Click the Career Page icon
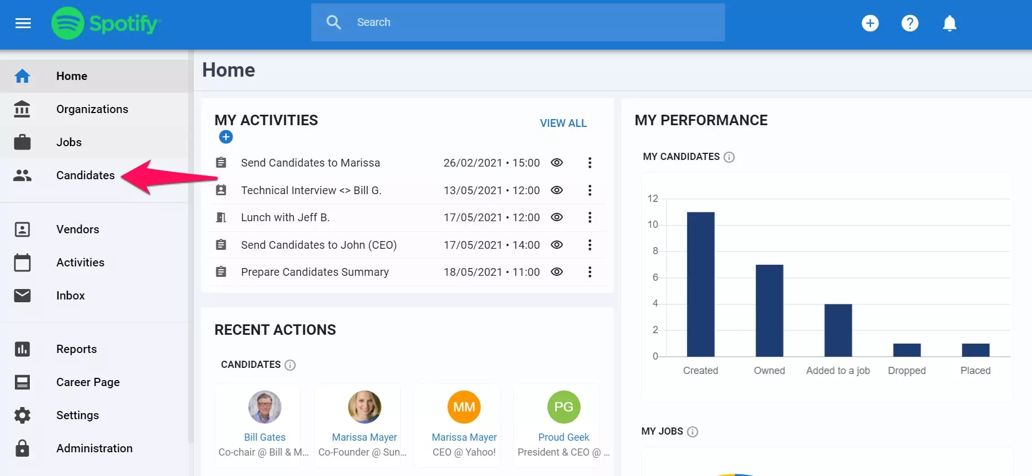Screen dimensions: 1032x476 (22, 382)
